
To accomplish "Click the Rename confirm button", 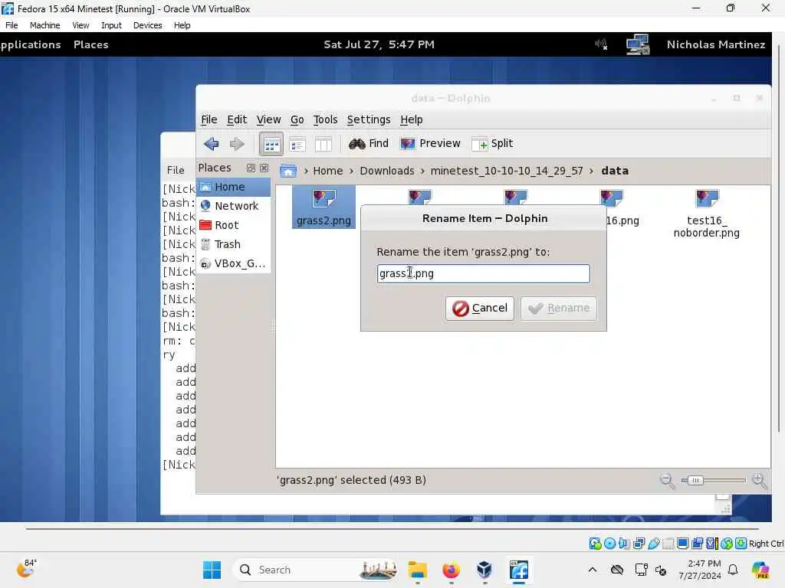I will [x=558, y=308].
